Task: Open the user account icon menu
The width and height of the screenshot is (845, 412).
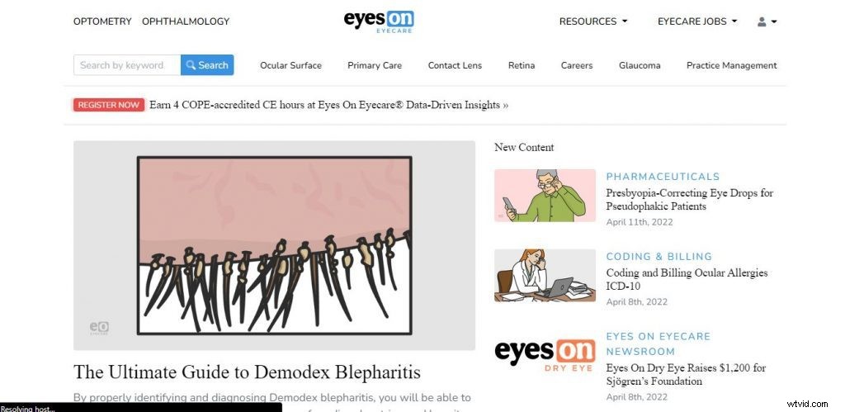Action: click(767, 21)
